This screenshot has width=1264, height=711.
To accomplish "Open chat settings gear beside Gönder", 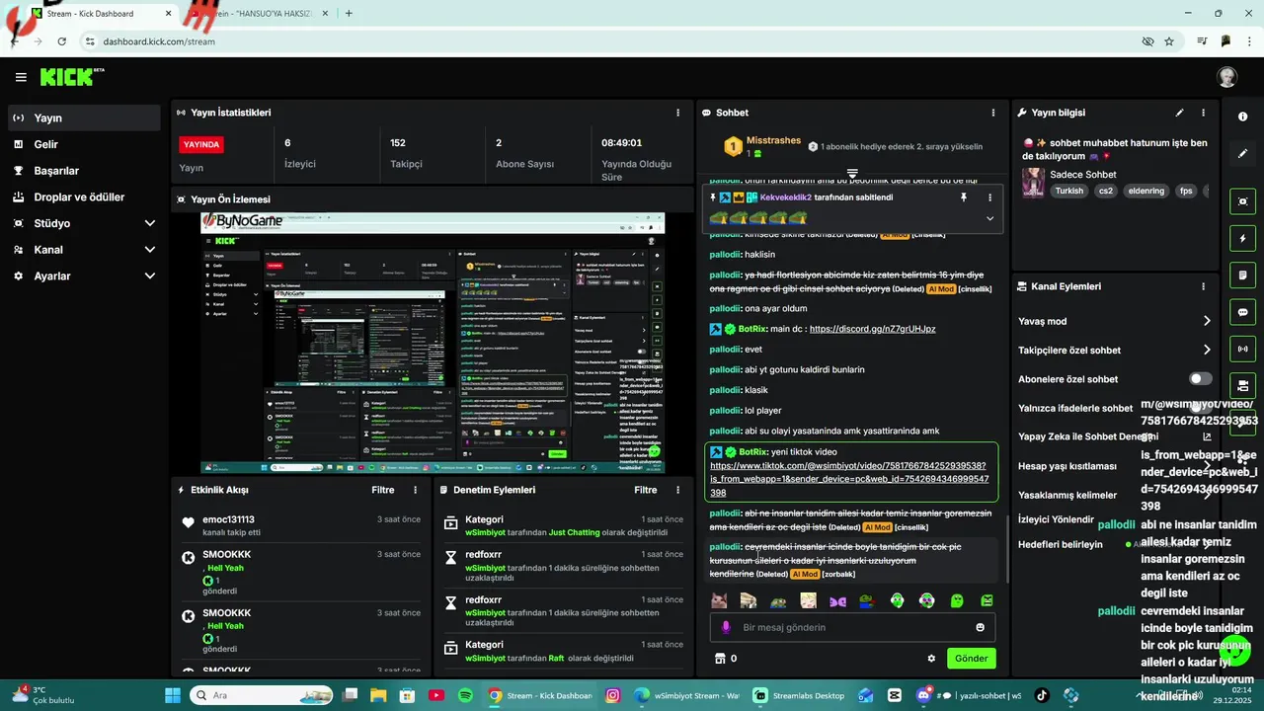I will point(930,659).
